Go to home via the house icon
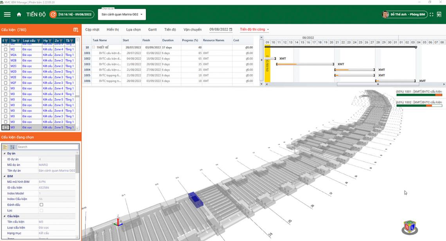Viewport: 446px width, 241px height. [19, 14]
